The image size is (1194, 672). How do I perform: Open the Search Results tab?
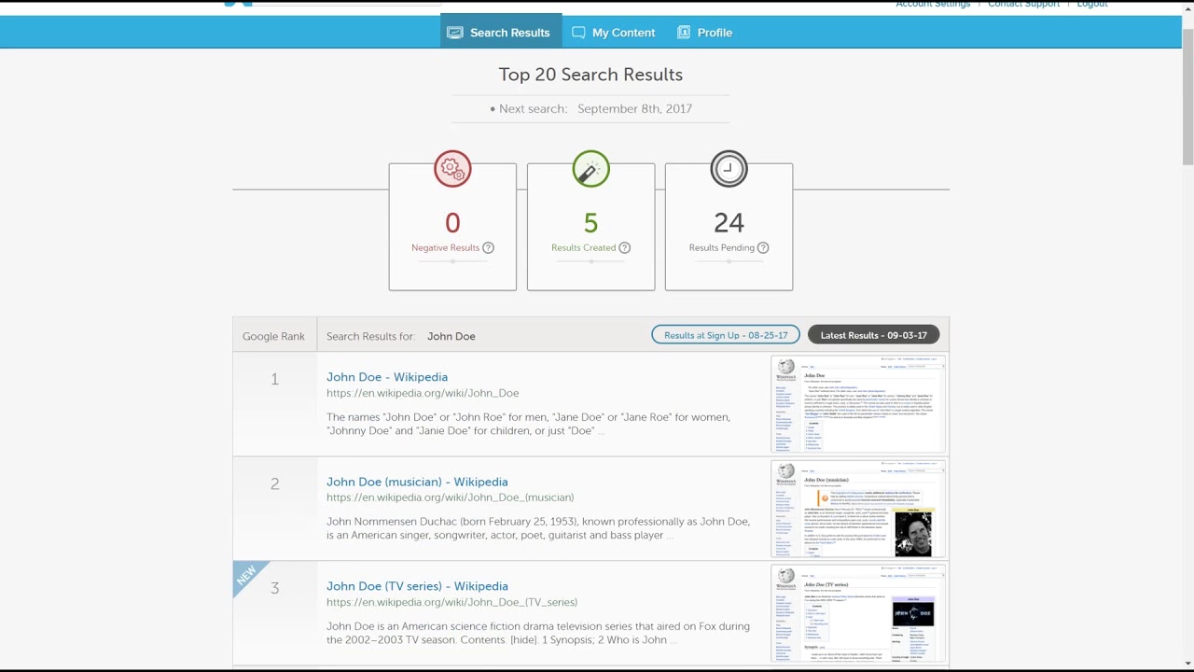click(x=501, y=32)
